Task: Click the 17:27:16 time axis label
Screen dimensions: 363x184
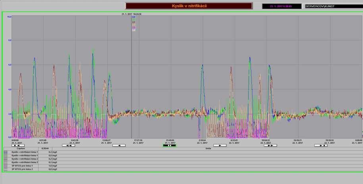Action: click(x=138, y=140)
